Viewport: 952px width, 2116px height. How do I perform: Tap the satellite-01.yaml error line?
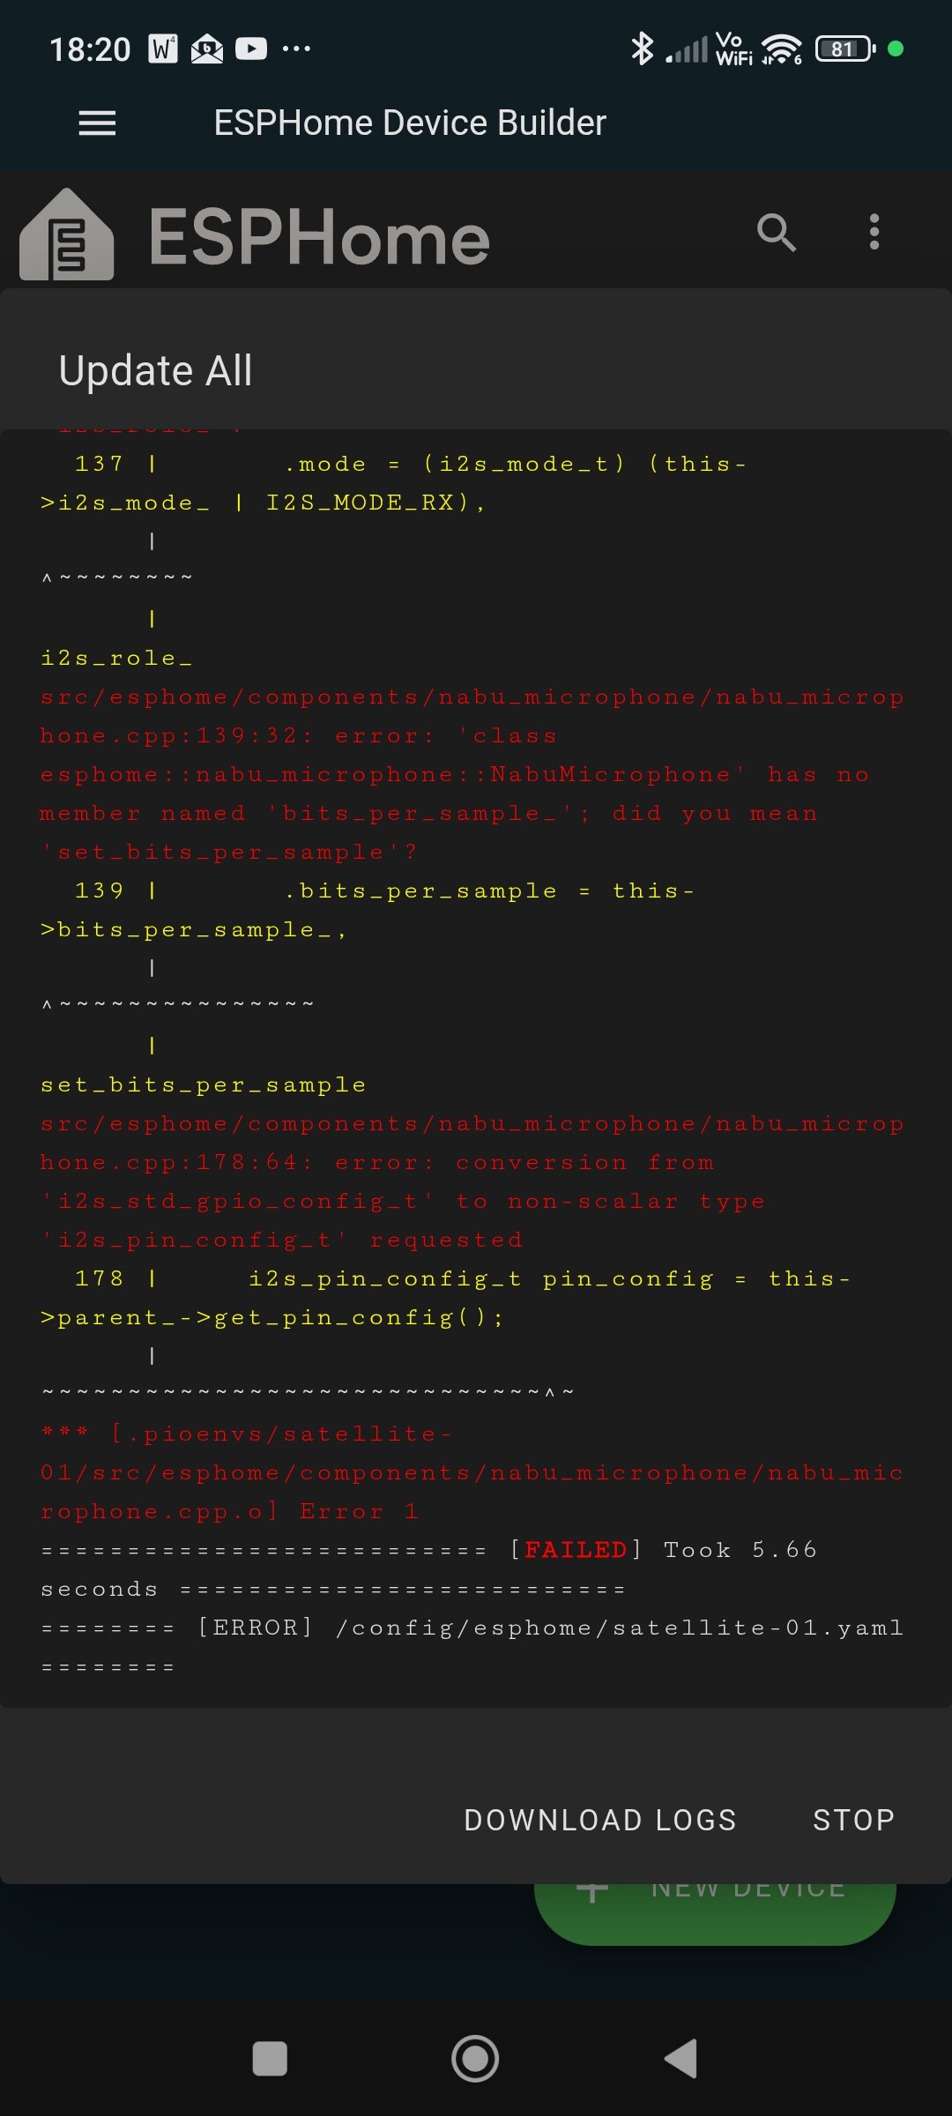(x=472, y=1647)
